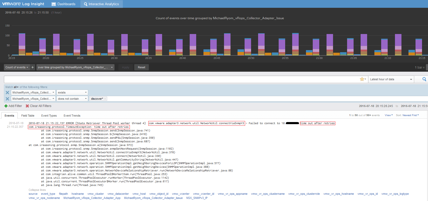The width and height of the screenshot is (428, 201).
Task: Open the Field Table tab
Action: point(28,116)
